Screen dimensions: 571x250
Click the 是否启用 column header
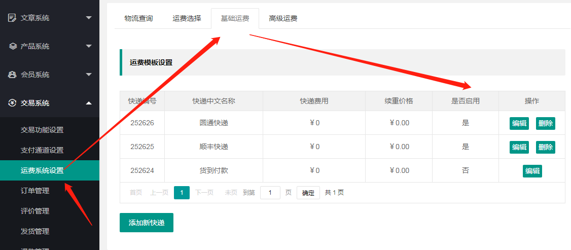(x=466, y=101)
